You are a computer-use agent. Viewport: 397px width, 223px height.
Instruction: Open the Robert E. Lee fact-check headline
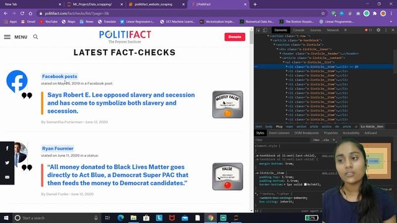point(121,103)
